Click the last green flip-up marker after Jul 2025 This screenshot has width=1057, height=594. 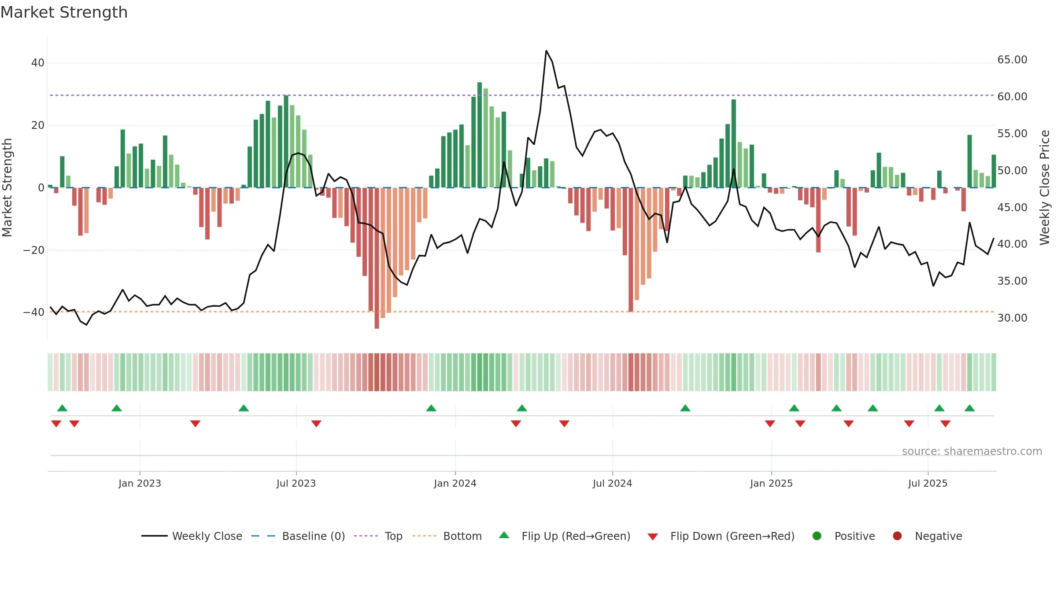tap(969, 408)
